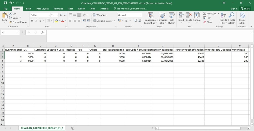Viewport: 254px width, 131px height.
Task: Open Find & Select magnifier
Action: coord(231,18)
